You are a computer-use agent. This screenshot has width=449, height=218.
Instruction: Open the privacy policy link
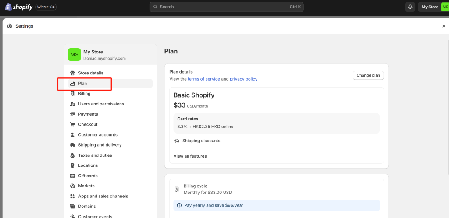(243, 79)
